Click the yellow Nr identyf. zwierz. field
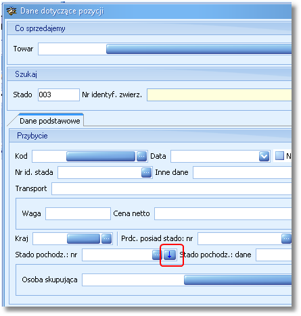 pos(219,95)
